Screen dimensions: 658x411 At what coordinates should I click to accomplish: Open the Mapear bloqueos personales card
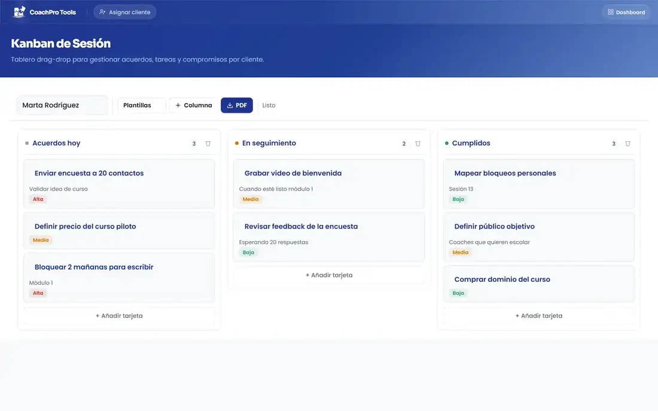click(539, 184)
